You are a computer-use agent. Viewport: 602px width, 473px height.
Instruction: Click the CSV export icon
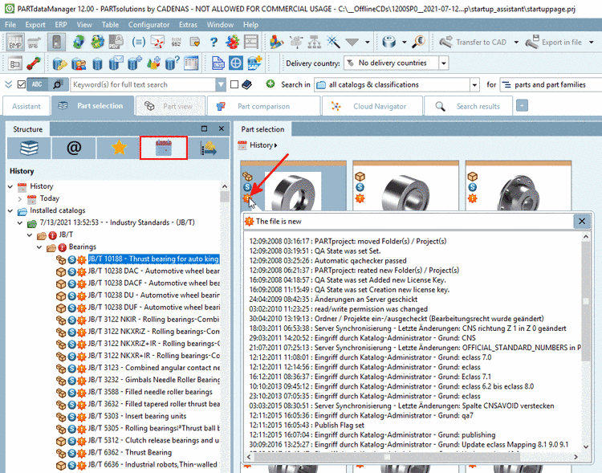tap(218, 63)
